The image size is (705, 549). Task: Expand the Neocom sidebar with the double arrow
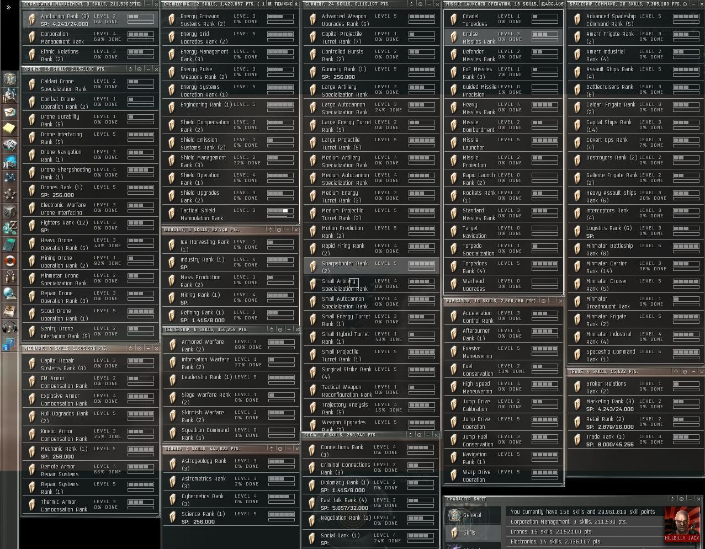8,8
